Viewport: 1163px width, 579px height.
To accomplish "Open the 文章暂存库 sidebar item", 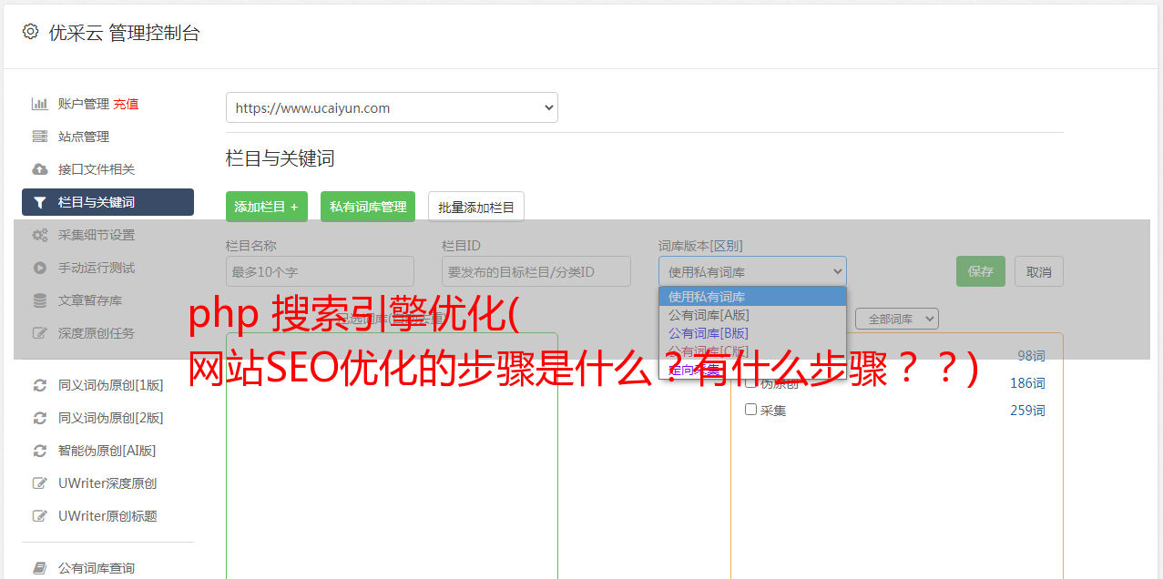I will tap(107, 300).
